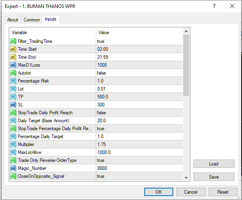The height and width of the screenshot is (200, 242).
Task: Click the Lot value 0.01
Action: [101, 89]
